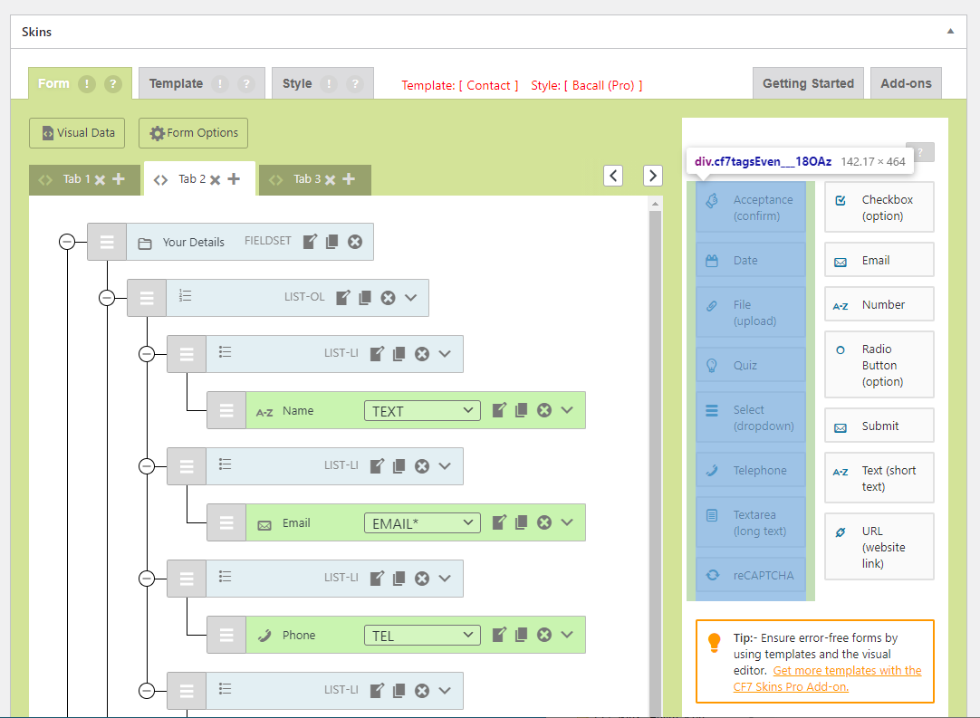Edit the Your Details fieldset

[x=311, y=242]
